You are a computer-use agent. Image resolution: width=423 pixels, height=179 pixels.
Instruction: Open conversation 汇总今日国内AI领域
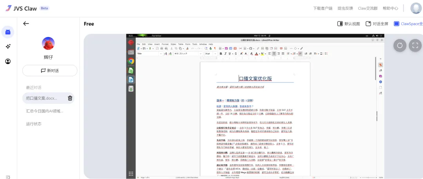tap(45, 111)
